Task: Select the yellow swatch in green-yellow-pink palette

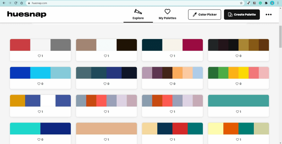Action: (x=244, y=73)
